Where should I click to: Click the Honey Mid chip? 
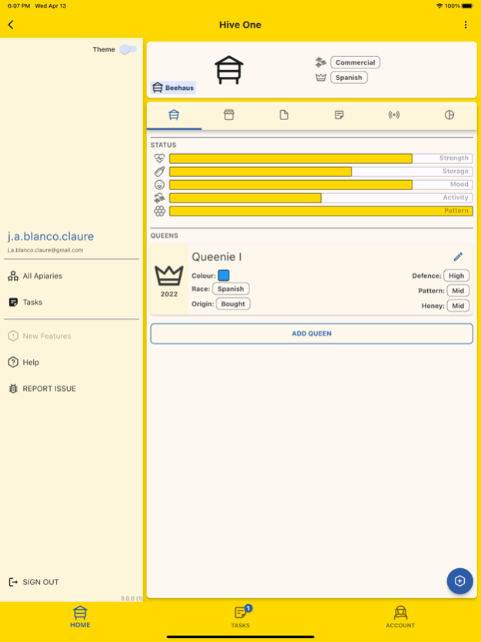pos(458,306)
